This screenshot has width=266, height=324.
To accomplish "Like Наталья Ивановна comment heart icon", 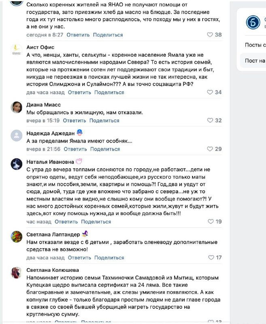I will point(211,222).
